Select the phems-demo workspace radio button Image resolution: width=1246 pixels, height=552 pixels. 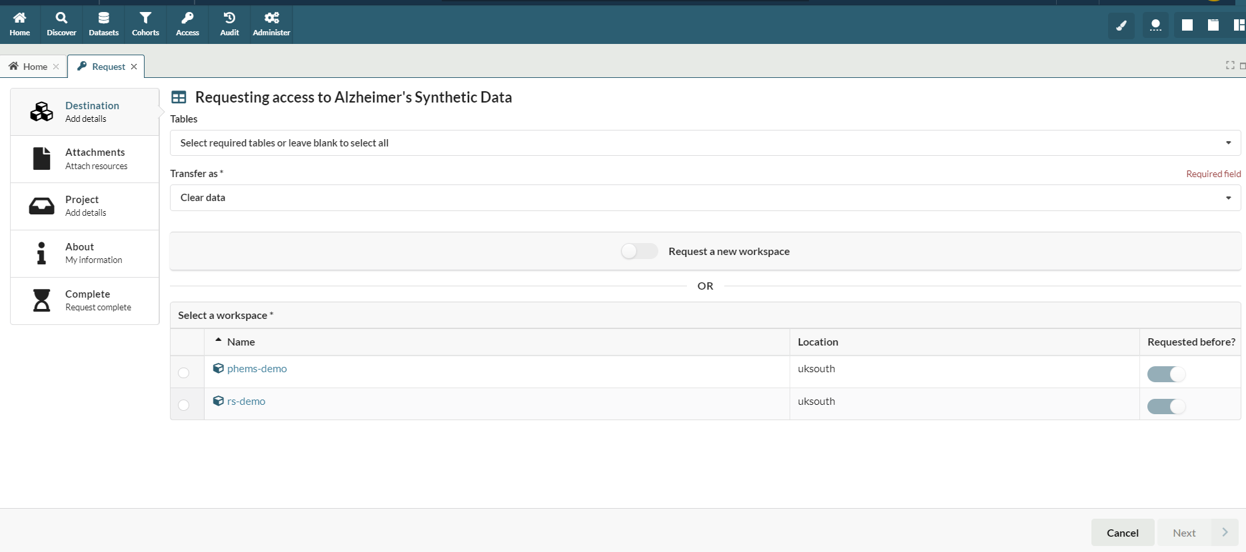184,373
